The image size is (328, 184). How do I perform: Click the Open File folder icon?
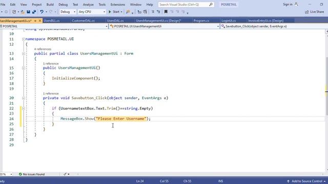point(23,12)
